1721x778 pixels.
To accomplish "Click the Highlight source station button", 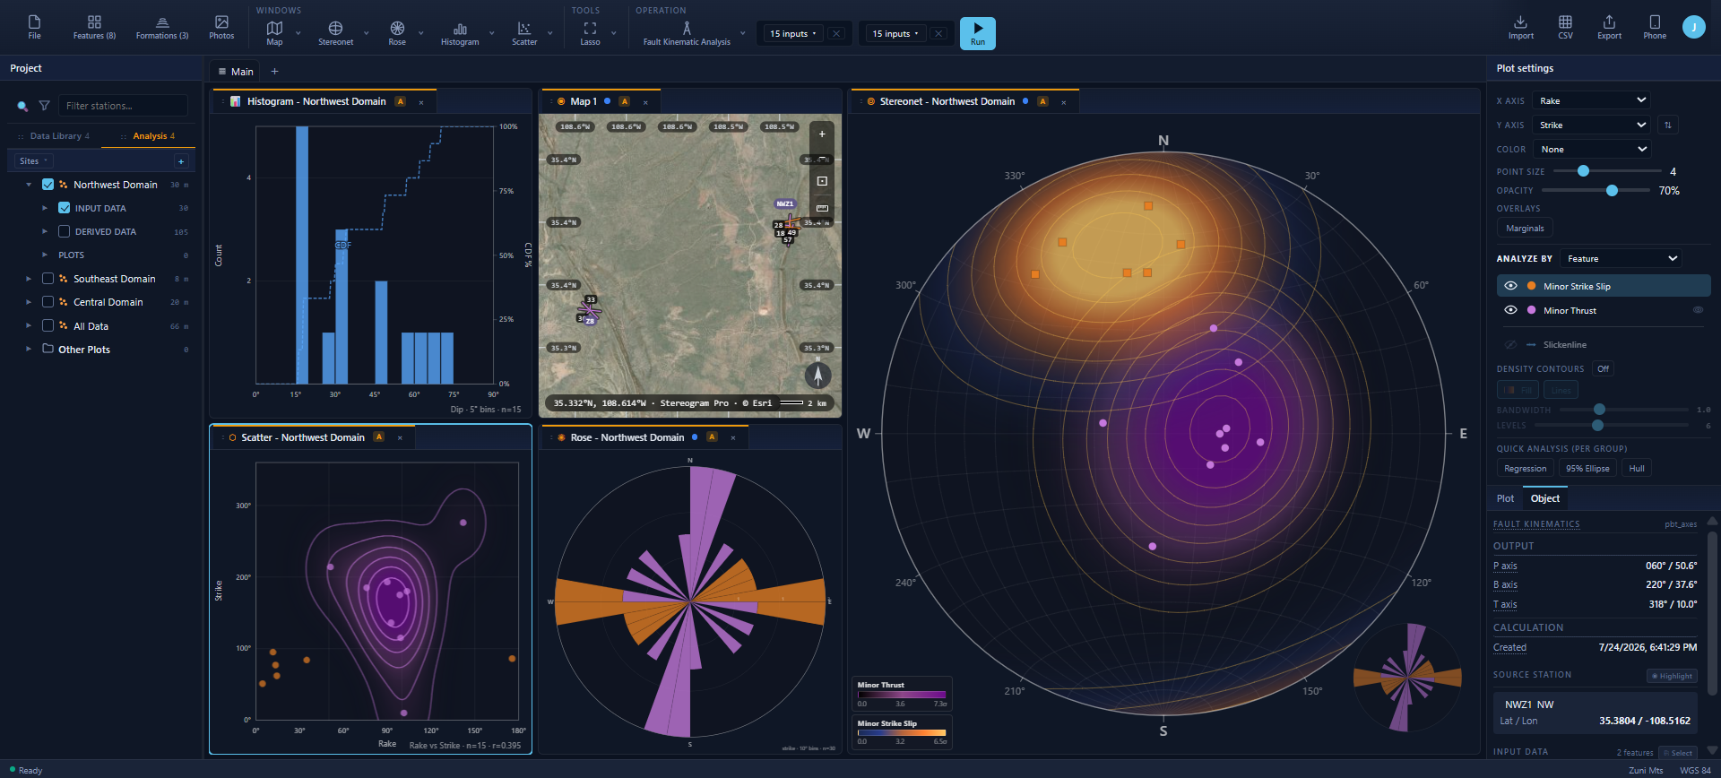I will [1672, 676].
